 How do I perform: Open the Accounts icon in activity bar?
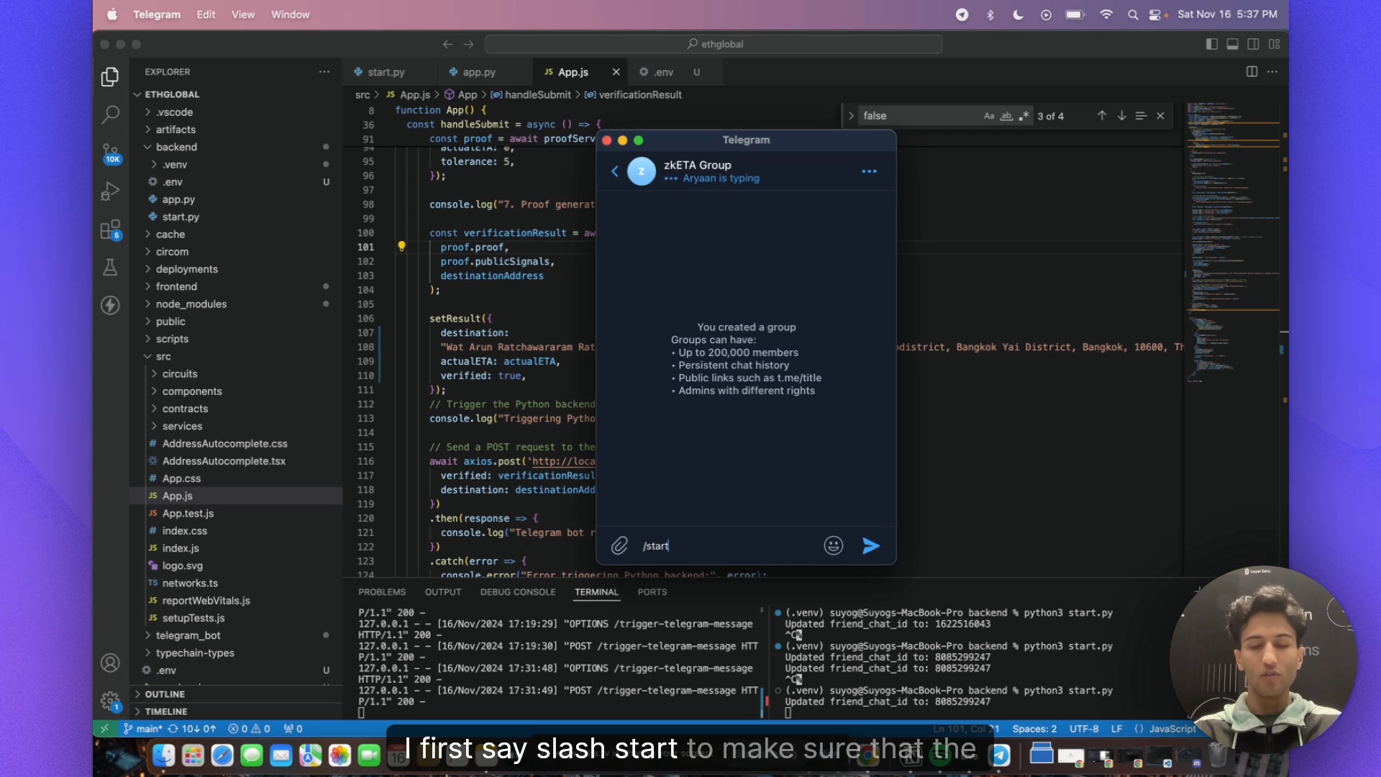pyautogui.click(x=110, y=663)
